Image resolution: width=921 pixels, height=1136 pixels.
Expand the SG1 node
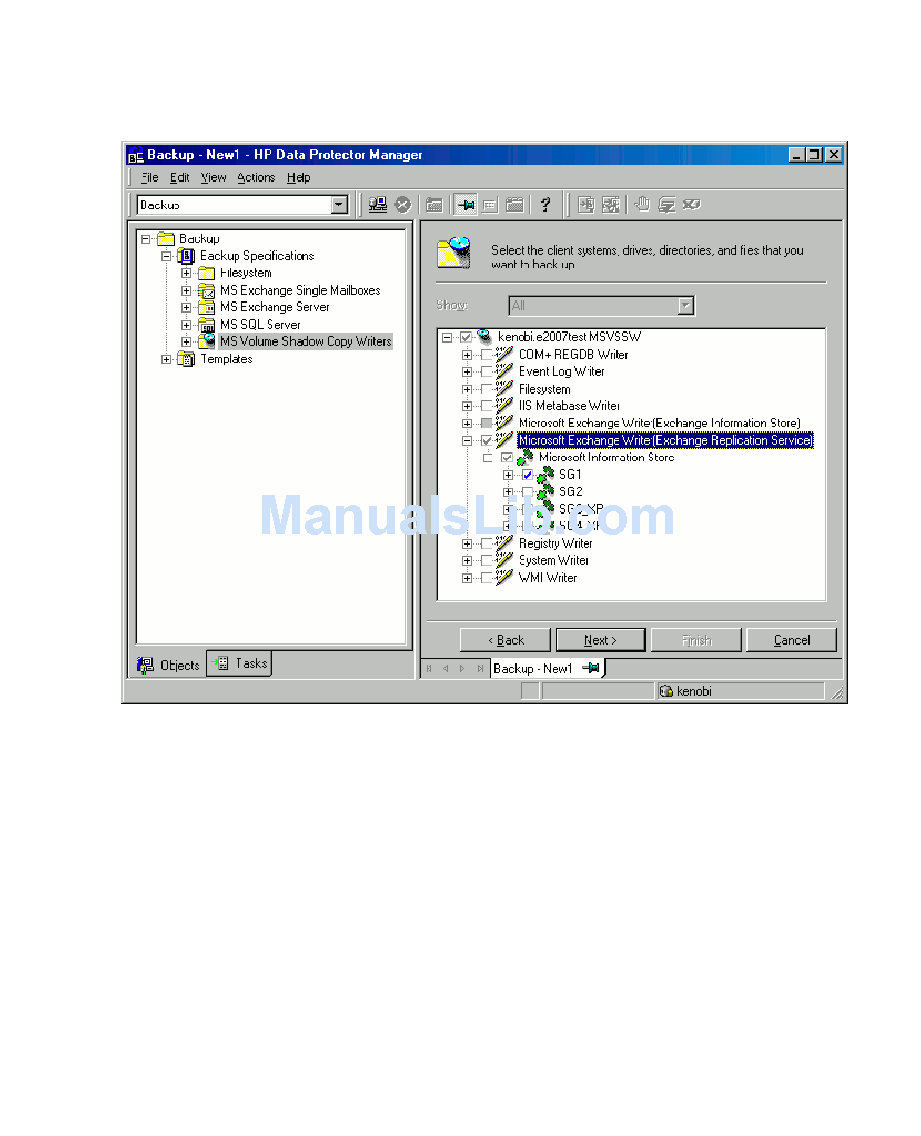point(508,475)
